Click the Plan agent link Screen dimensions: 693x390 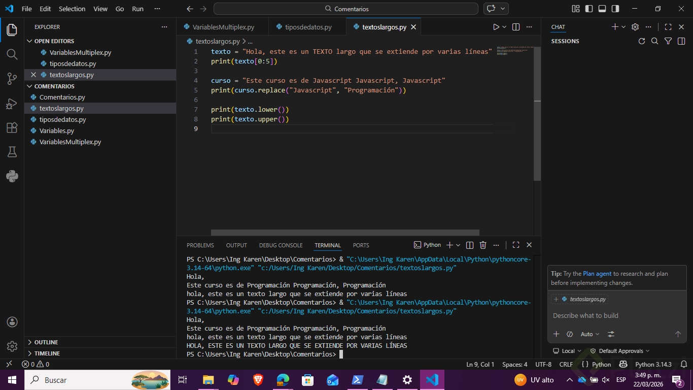(597, 274)
